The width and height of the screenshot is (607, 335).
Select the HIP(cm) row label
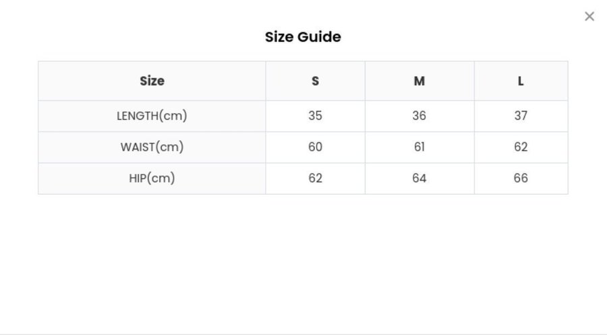(x=152, y=179)
